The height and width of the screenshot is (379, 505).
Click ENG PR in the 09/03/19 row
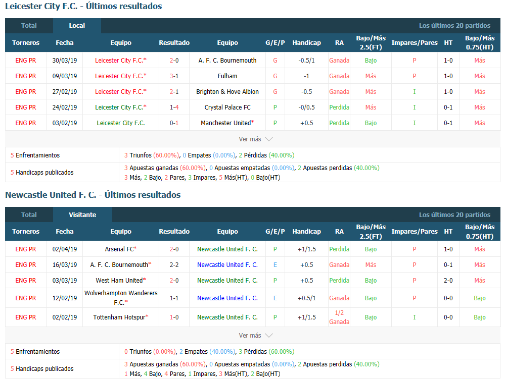(x=26, y=76)
